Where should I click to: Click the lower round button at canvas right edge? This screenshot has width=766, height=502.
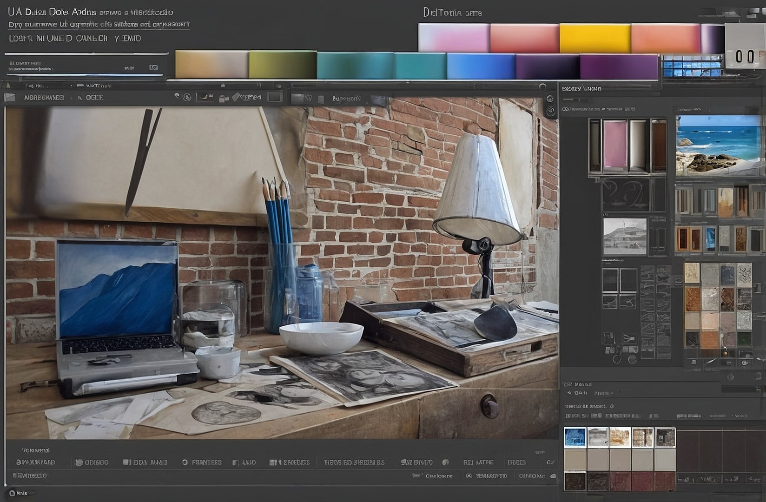[551, 111]
